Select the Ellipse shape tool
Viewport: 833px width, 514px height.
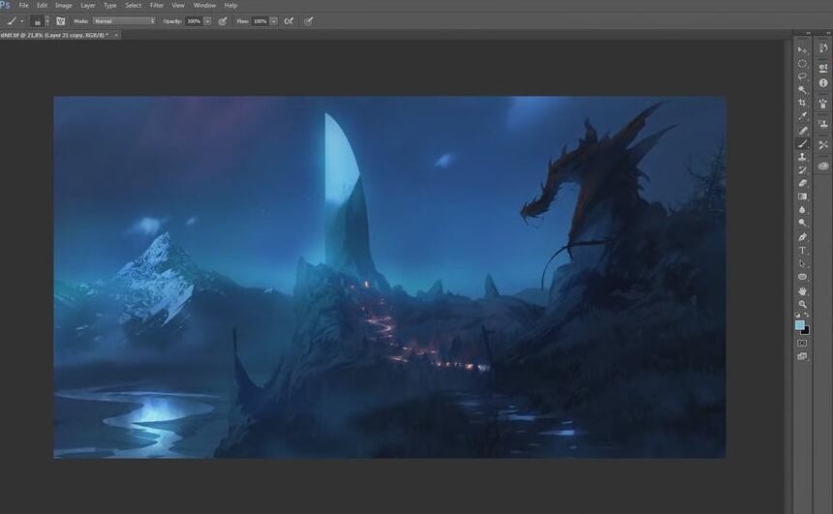(802, 277)
